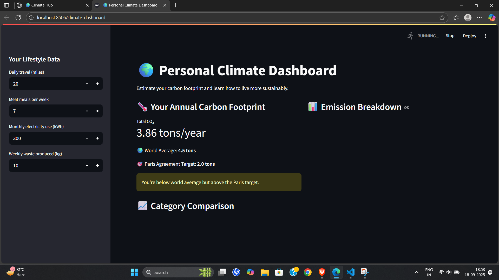The height and width of the screenshot is (280, 499).
Task: Show hidden system tray icons chevron
Action: pos(416,272)
